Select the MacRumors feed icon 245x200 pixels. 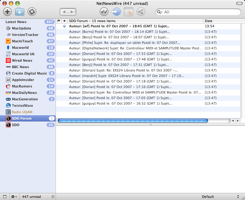tap(8, 86)
